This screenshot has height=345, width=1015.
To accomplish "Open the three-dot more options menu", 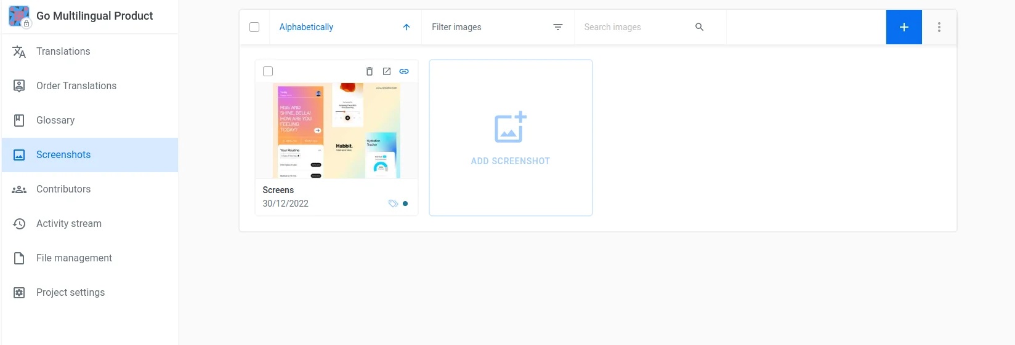I will [x=939, y=27].
